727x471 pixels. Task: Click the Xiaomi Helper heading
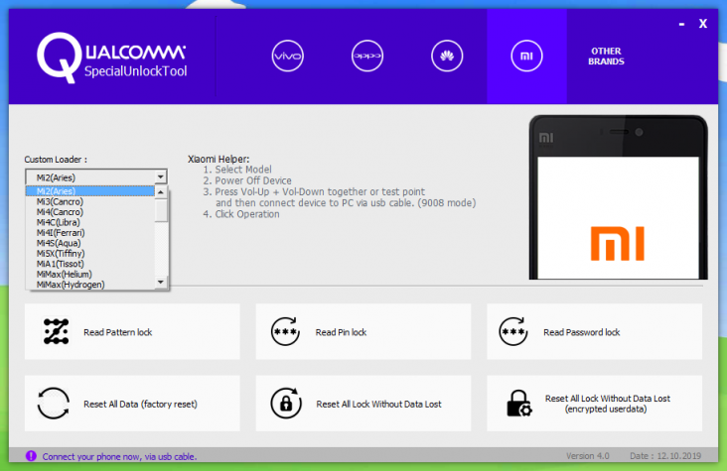click(218, 159)
